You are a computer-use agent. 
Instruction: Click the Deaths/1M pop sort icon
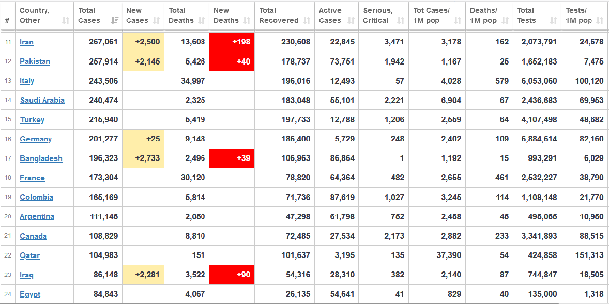click(x=505, y=21)
